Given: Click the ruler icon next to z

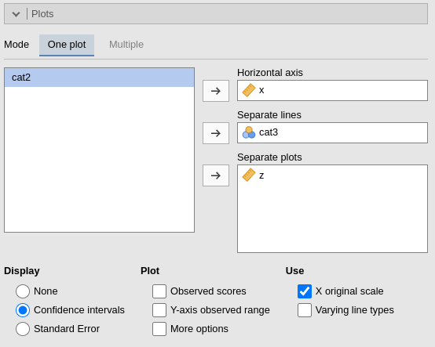Looking at the screenshot, I should [x=249, y=175].
